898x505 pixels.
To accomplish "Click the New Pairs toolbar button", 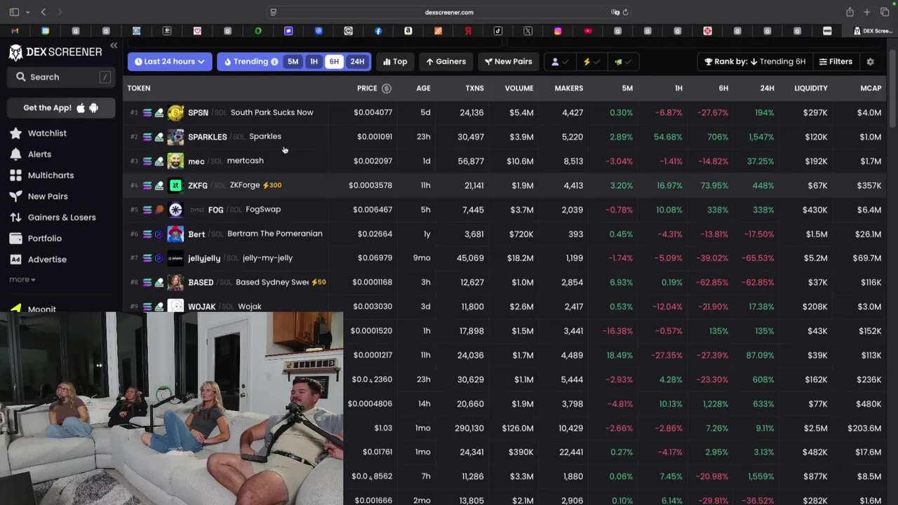I will pos(508,62).
